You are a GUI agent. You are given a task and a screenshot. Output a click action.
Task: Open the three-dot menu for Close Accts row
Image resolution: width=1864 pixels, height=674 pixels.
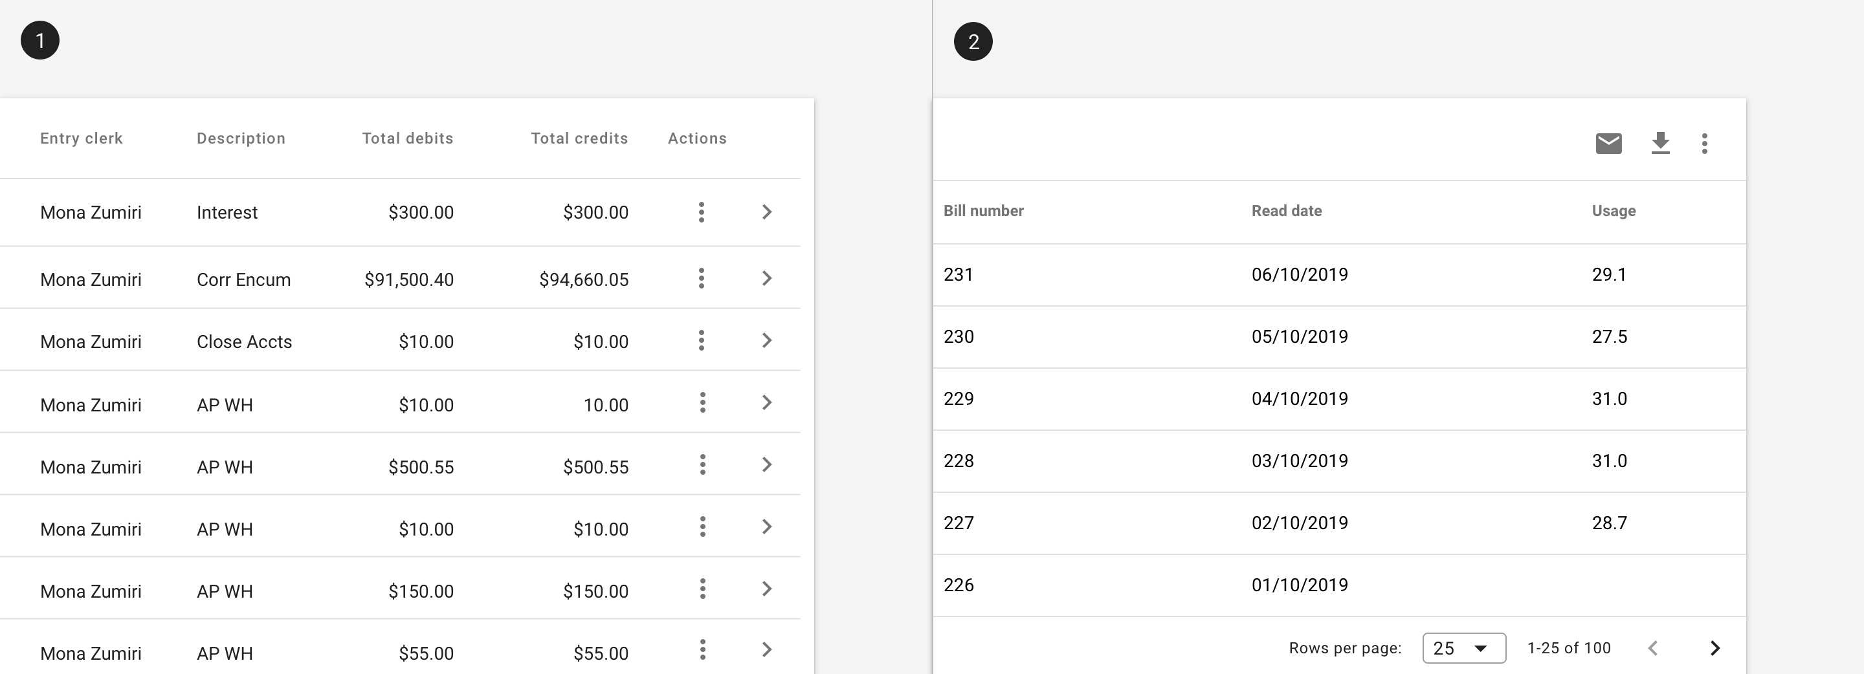[x=701, y=341]
